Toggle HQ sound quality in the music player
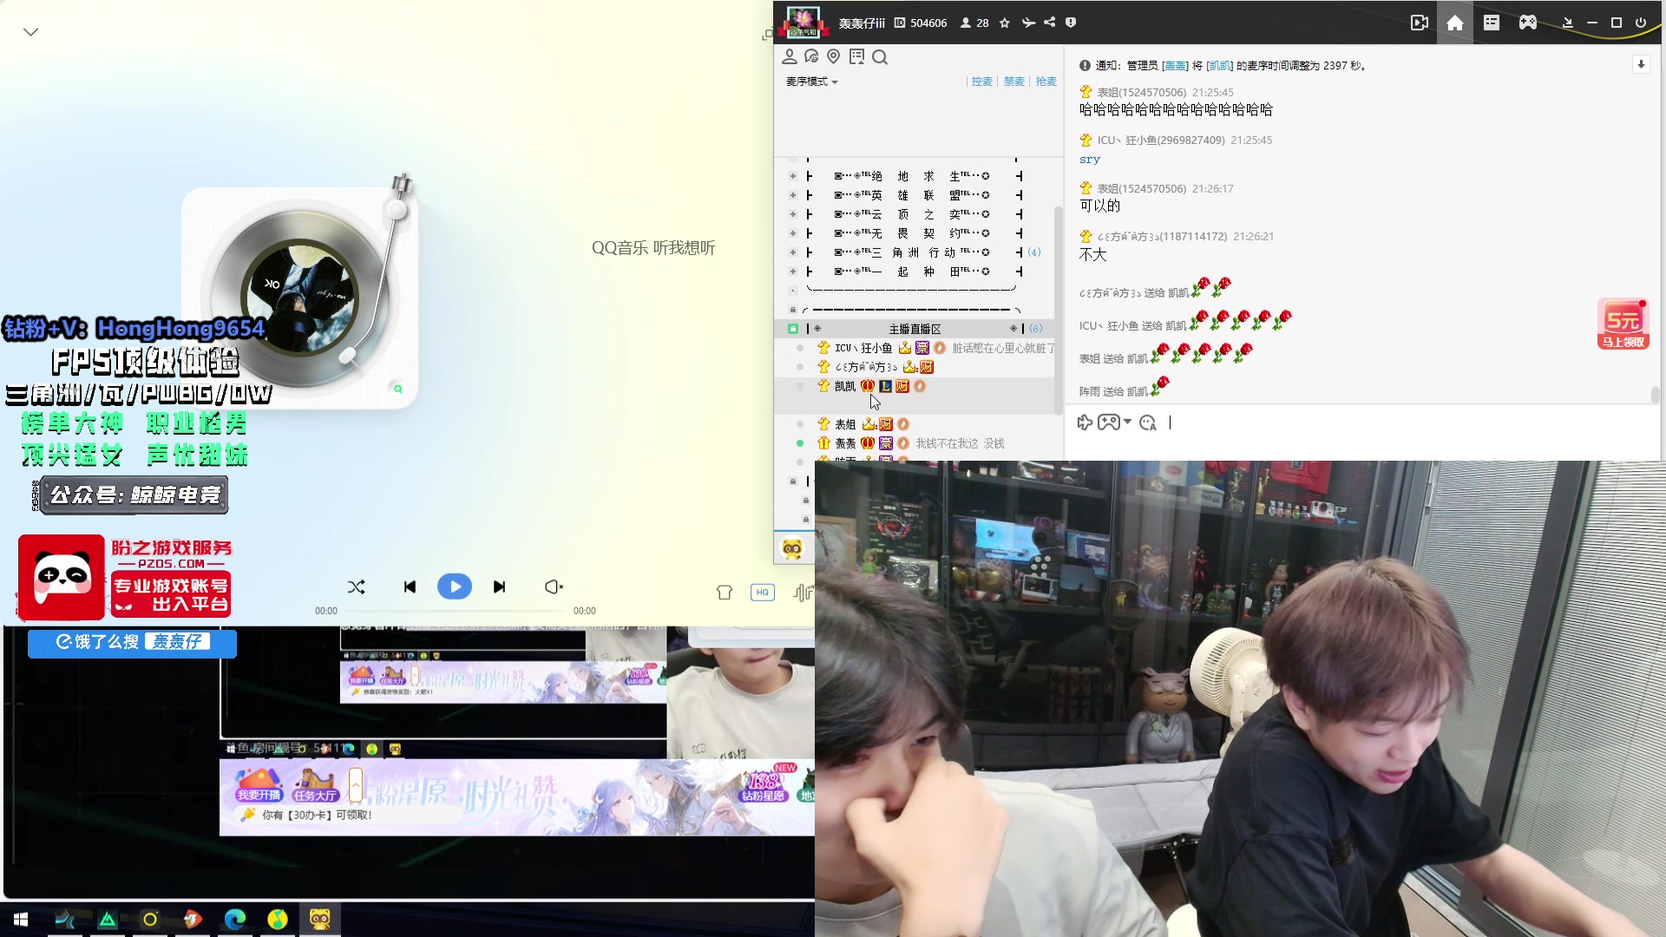1666x937 pixels. click(762, 592)
